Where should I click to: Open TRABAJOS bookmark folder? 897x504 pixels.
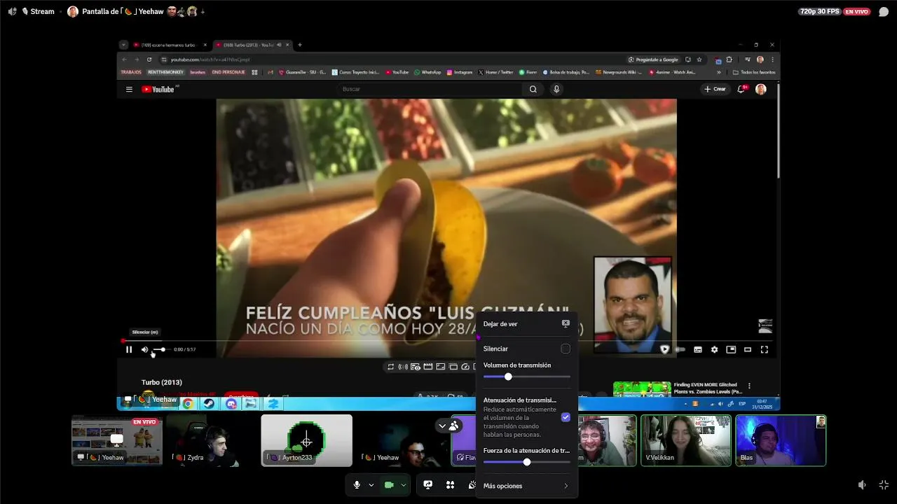pyautogui.click(x=131, y=72)
